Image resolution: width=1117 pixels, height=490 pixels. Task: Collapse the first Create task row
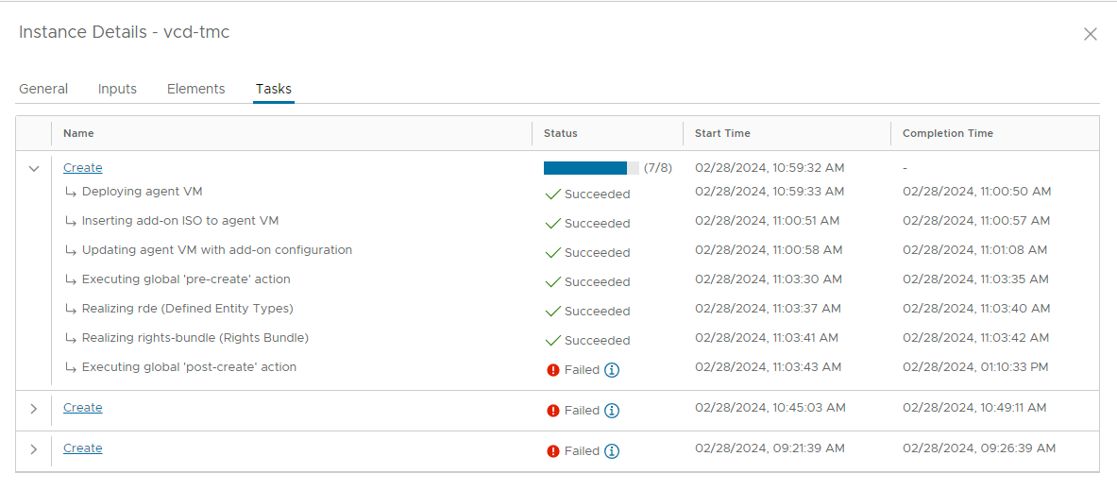[x=34, y=169]
